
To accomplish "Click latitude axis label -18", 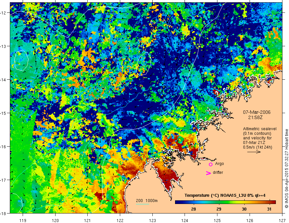I will (4, 213).
